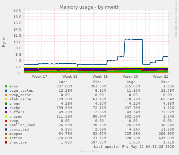Screen dimensions: 179x155
Task: Click the shmem dark green legend swatch
Action: pyautogui.click(x=6, y=104)
